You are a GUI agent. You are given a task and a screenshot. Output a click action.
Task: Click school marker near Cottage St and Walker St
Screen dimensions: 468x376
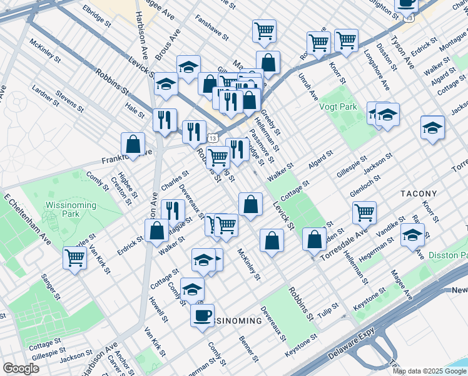203,260
